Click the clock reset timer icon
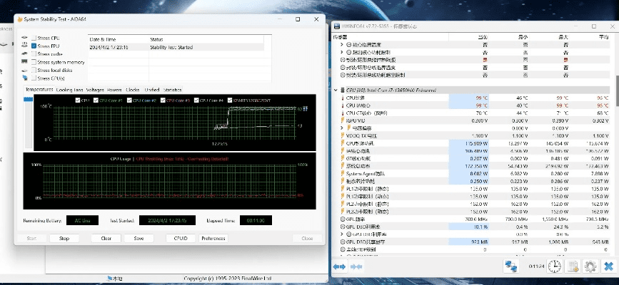Image resolution: width=619 pixels, height=285 pixels. (553, 266)
